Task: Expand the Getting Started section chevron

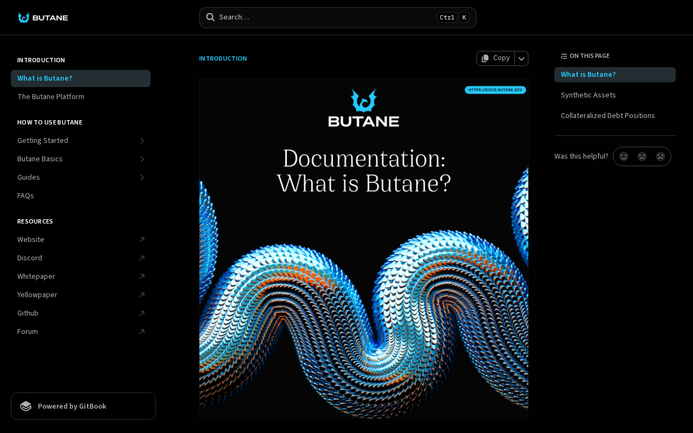Action: pyautogui.click(x=142, y=141)
